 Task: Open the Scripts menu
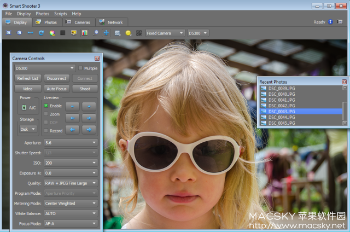click(x=61, y=14)
